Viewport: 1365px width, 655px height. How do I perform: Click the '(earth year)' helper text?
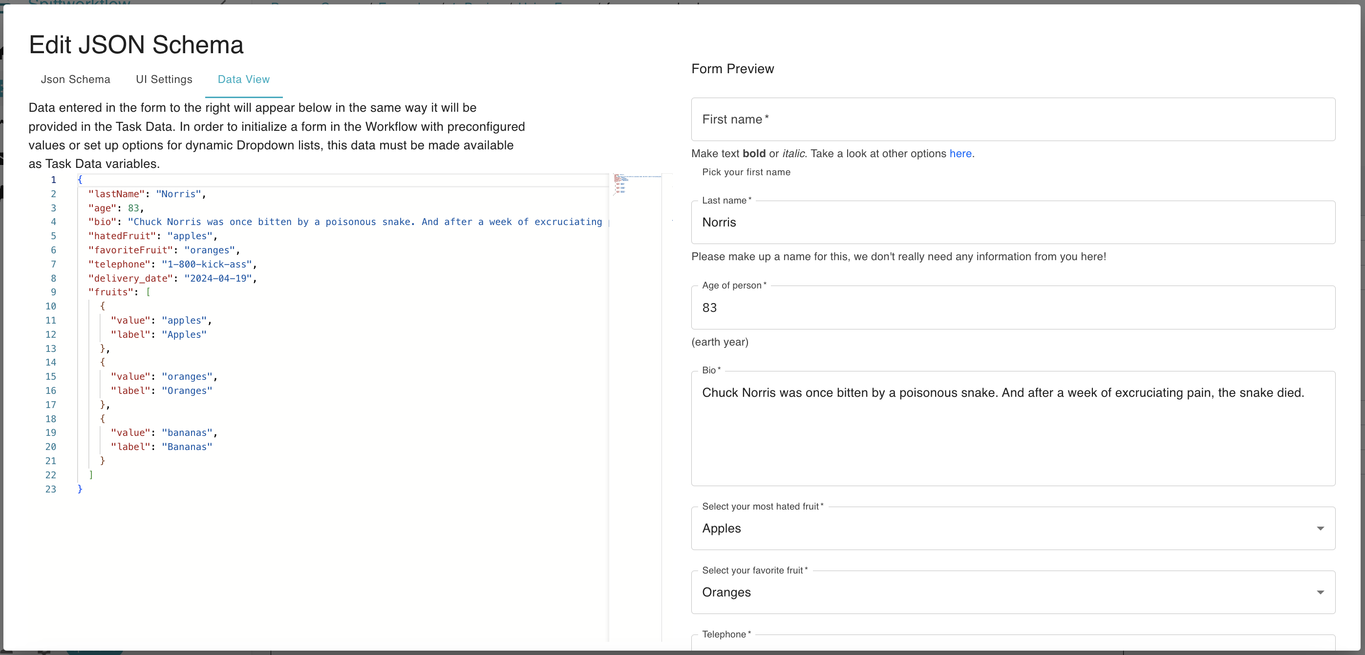pos(720,342)
